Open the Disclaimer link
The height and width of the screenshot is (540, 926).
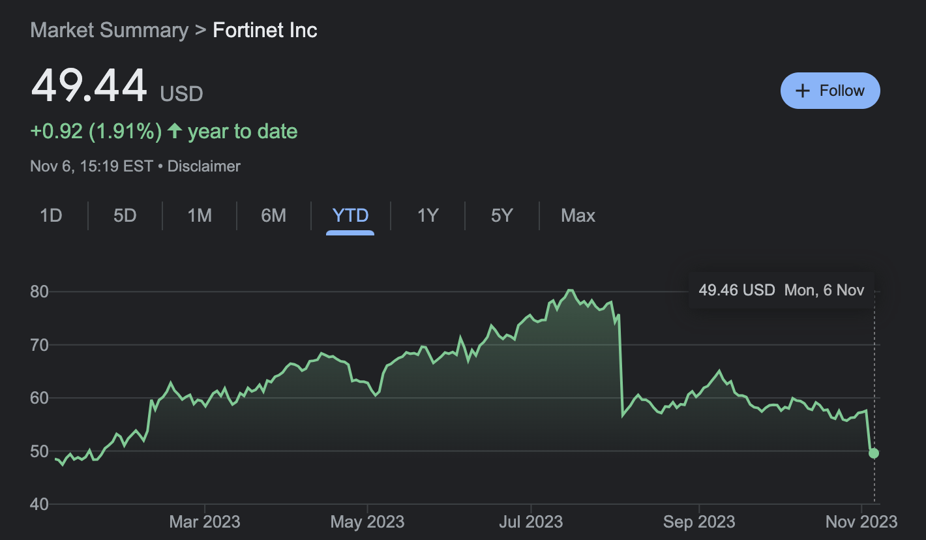(204, 166)
